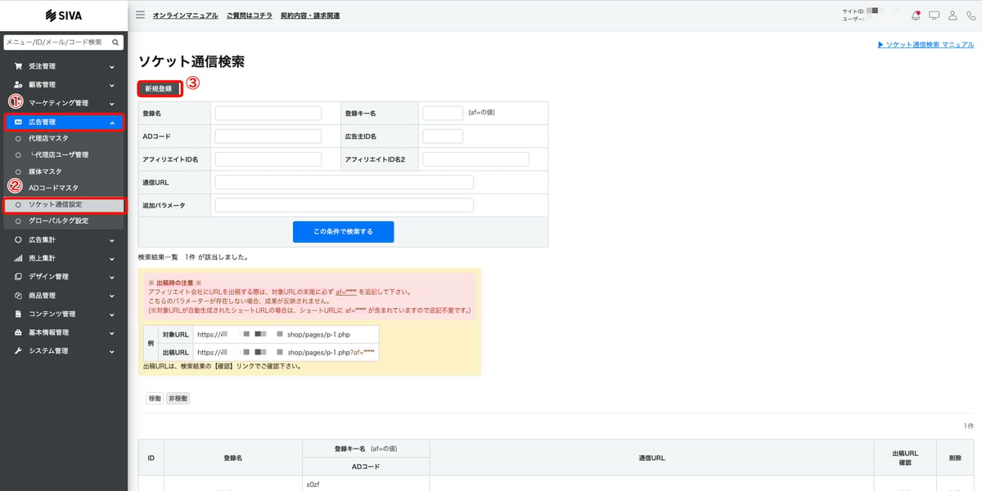
Task: Click the hamburger menu icon
Action: [x=139, y=14]
